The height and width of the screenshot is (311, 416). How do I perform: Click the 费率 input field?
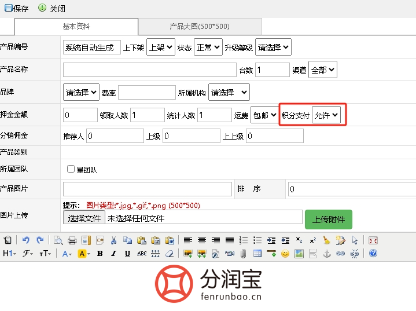(x=147, y=93)
